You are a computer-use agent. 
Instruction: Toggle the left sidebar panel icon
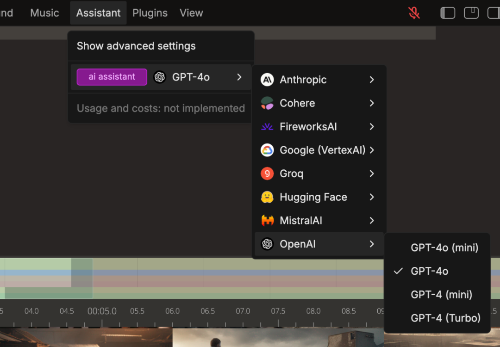click(x=448, y=13)
